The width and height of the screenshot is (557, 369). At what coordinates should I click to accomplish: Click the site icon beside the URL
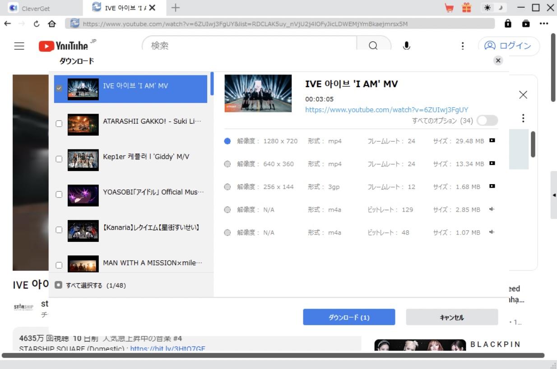[74, 23]
